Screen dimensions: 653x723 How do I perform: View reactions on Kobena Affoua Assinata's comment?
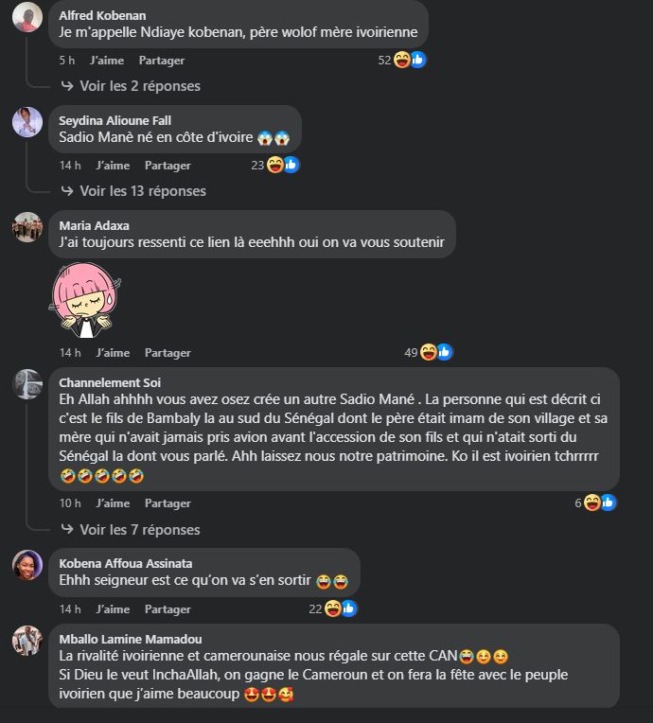pos(333,608)
